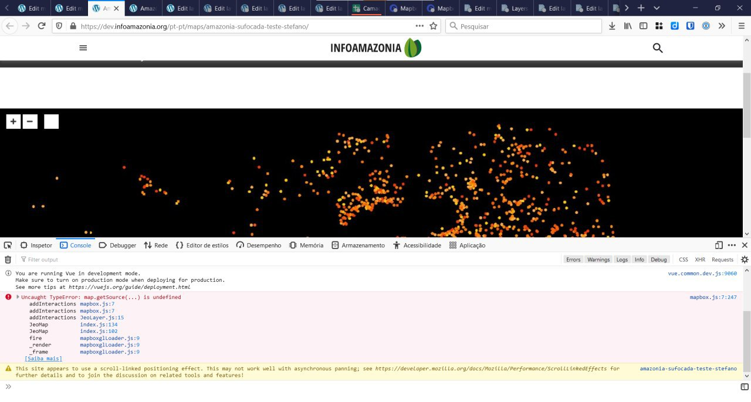Toggle Logs filter in console

click(x=622, y=259)
